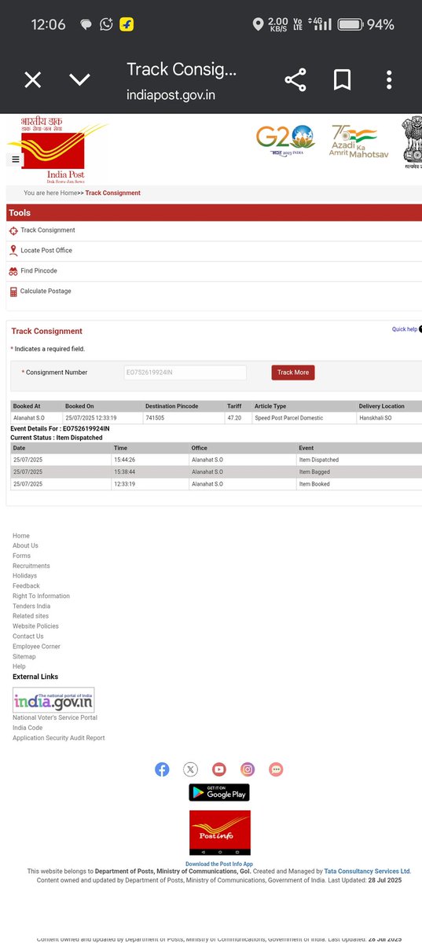This screenshot has width=422, height=943.
Task: Tap the Calculate Postage calculator icon
Action: point(13,292)
